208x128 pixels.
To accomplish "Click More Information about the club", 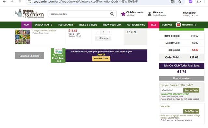I will (x=182, y=78).
